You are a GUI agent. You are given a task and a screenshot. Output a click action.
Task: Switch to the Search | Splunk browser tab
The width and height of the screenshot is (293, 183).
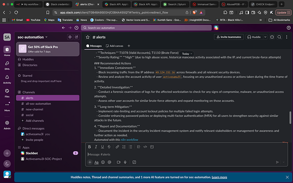point(175,4)
